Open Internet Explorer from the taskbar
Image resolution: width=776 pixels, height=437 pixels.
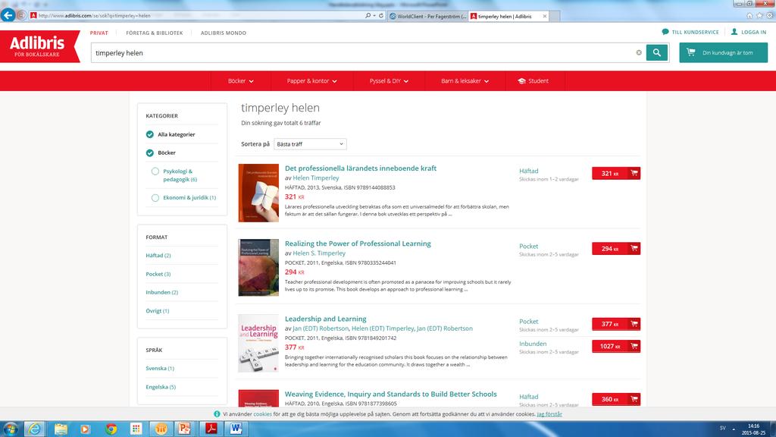click(x=35, y=429)
